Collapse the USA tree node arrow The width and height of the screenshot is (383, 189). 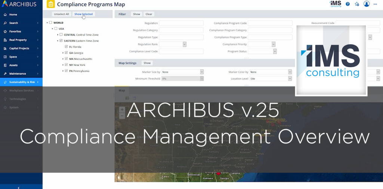click(x=52, y=29)
